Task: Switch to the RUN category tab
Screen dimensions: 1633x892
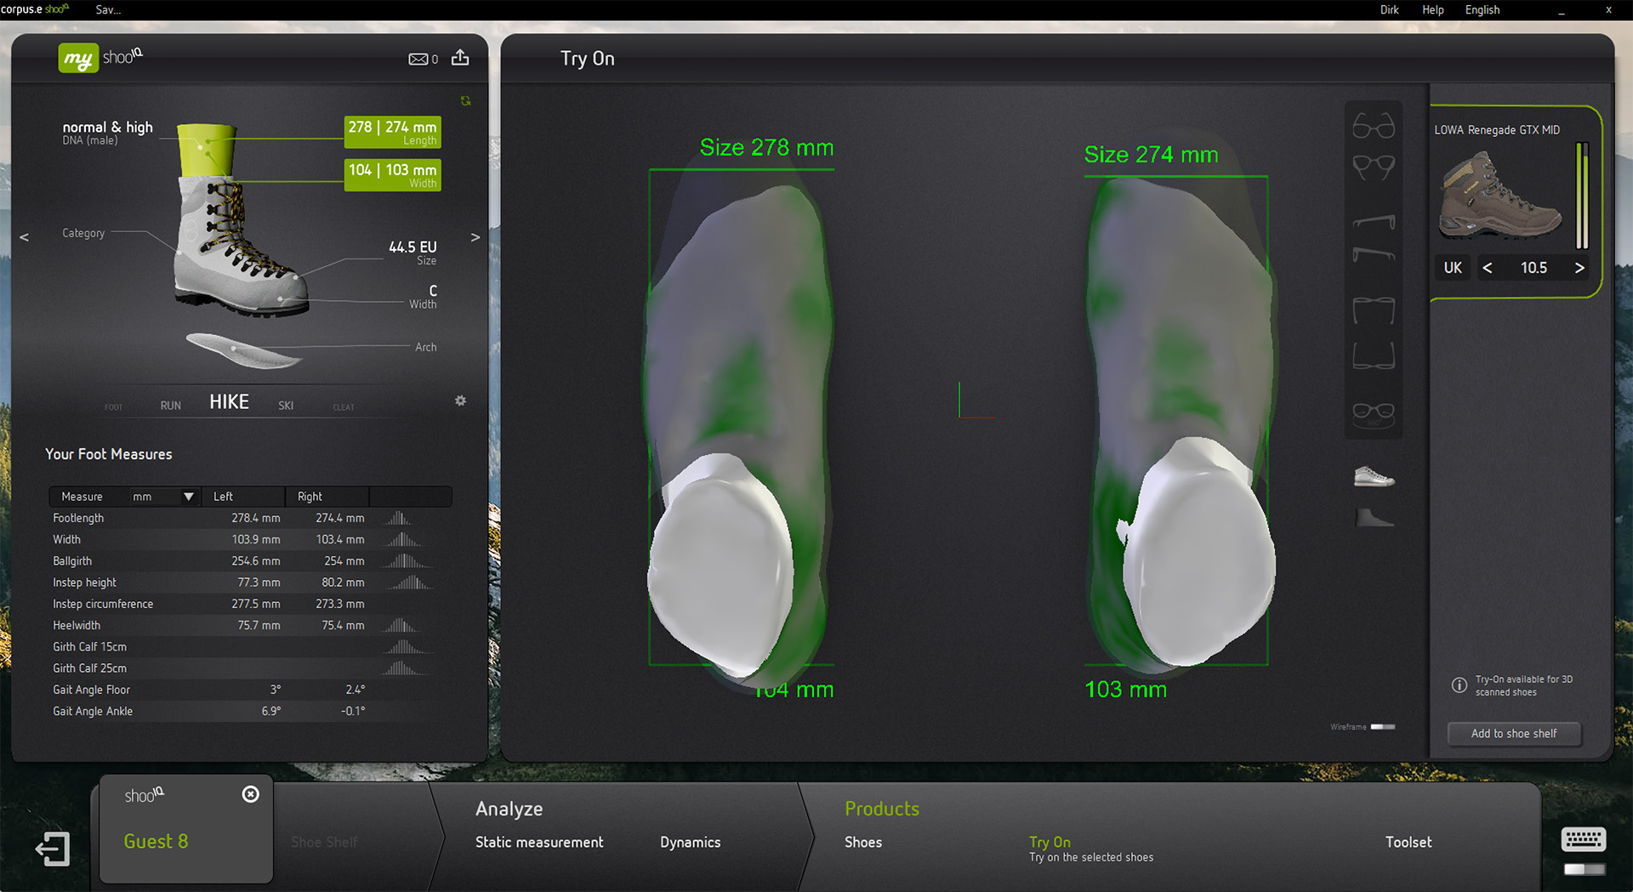Action: (x=171, y=406)
